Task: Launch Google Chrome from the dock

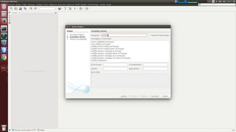Action: [4, 58]
